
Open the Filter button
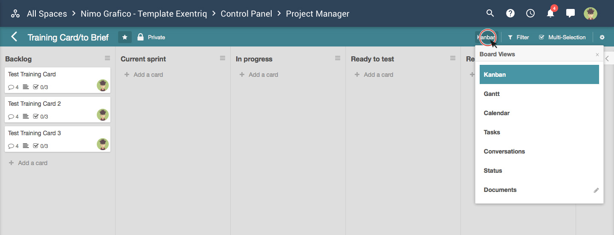point(518,38)
